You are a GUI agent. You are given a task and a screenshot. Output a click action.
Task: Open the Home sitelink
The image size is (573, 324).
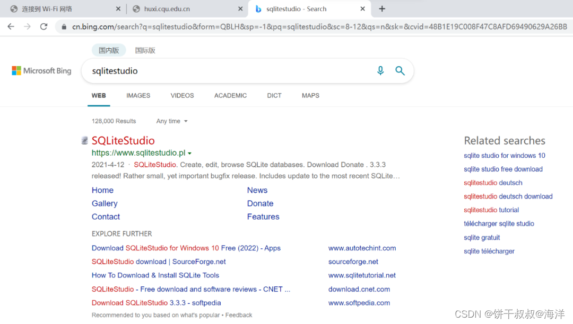tap(103, 190)
